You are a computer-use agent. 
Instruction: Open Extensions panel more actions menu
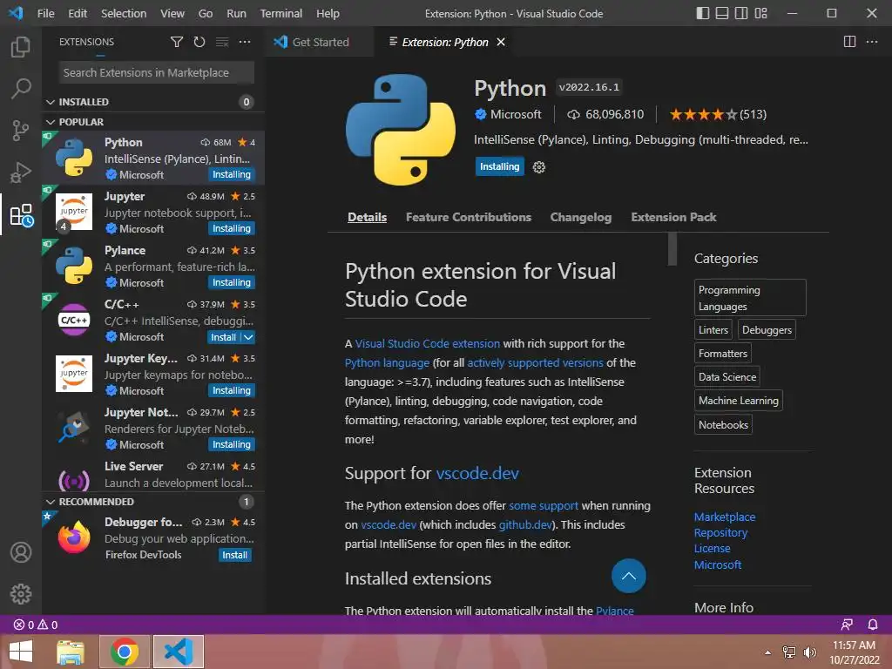(245, 42)
